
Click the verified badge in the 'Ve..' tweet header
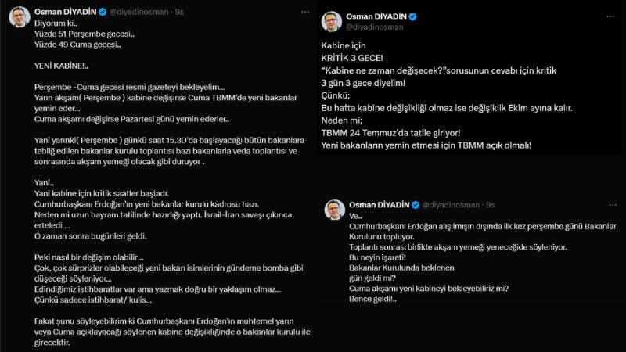point(416,205)
